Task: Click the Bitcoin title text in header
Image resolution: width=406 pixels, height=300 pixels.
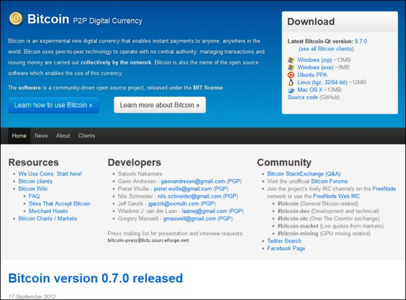Action: click(x=48, y=19)
